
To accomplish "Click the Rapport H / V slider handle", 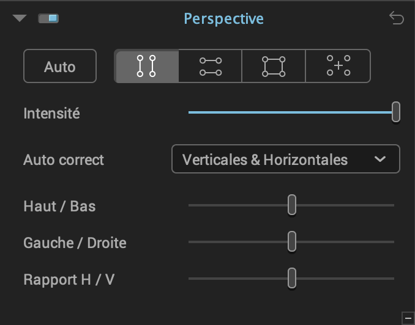I will (292, 278).
